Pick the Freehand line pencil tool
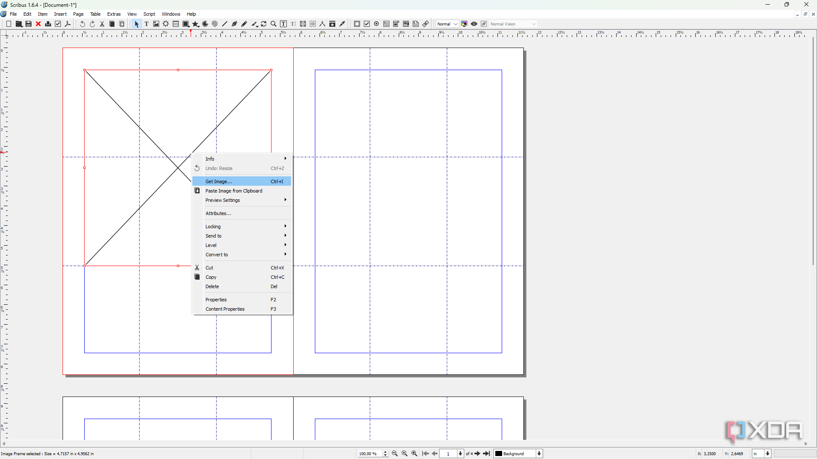The height and width of the screenshot is (459, 817). pos(244,24)
